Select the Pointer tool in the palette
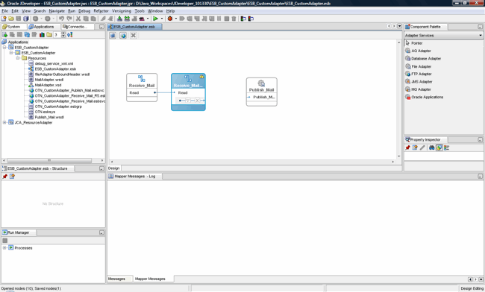The width and height of the screenshot is (485, 292). (x=414, y=43)
